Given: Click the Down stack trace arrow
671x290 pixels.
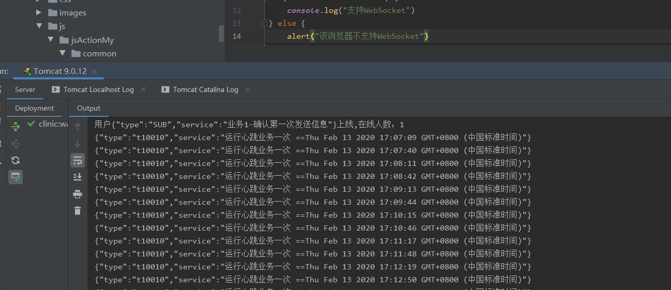Looking at the screenshot, I should pyautogui.click(x=78, y=143).
